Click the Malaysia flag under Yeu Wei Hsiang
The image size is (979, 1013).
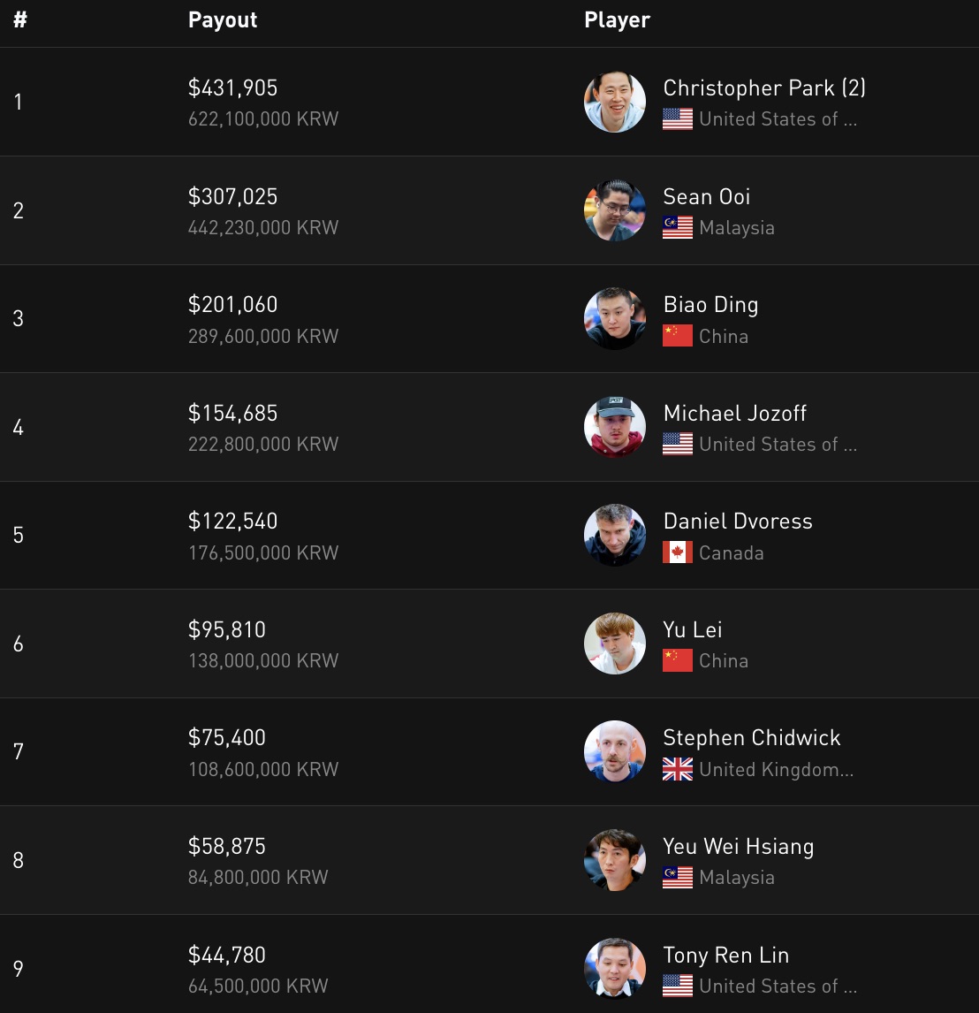pyautogui.click(x=678, y=878)
